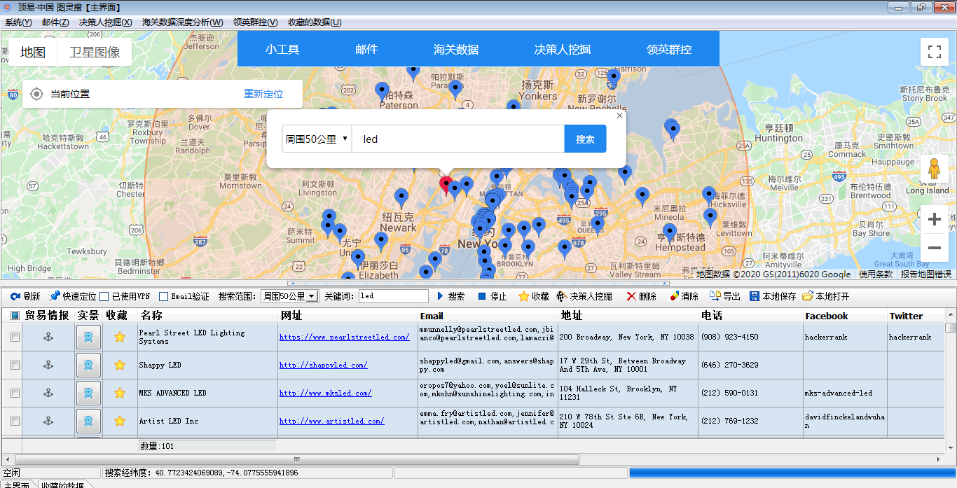Screen dimensions: 957x488
Task: Zoom out the map with minus button
Action: click(x=934, y=248)
